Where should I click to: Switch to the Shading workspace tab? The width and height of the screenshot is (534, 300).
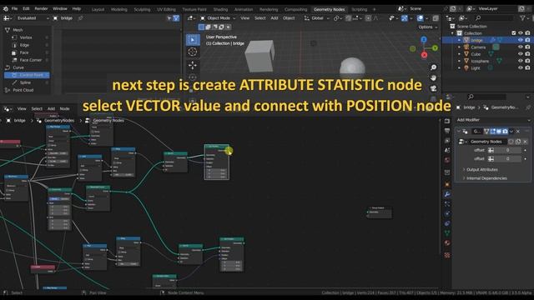coord(220,9)
